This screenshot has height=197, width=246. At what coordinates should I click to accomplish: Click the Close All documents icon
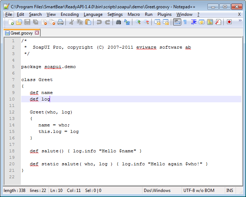click(x=52, y=22)
